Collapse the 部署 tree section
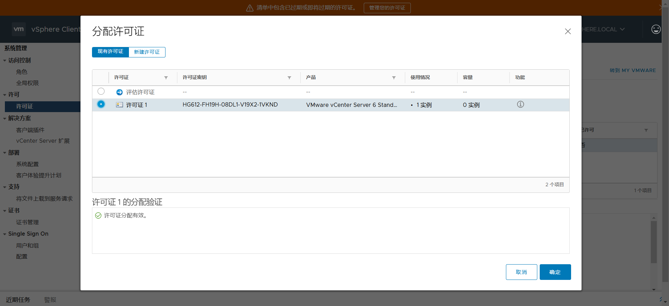This screenshot has height=306, width=669. 5,153
